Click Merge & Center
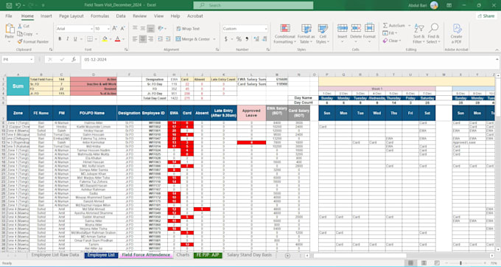This screenshot has width=501, height=267. pyautogui.click(x=193, y=39)
